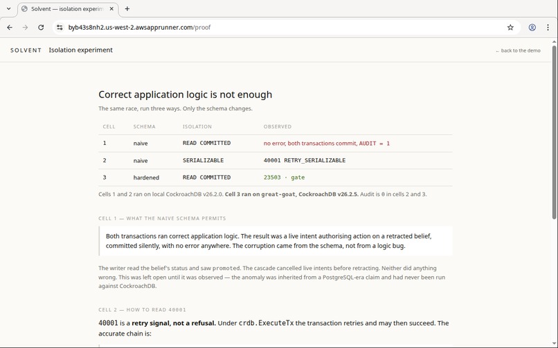The height and width of the screenshot is (348, 558).
Task: Click the CELL column header
Action: coord(109,126)
